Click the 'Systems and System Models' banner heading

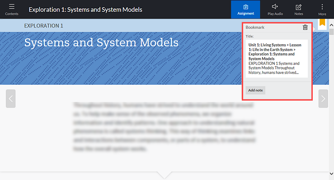(x=101, y=42)
